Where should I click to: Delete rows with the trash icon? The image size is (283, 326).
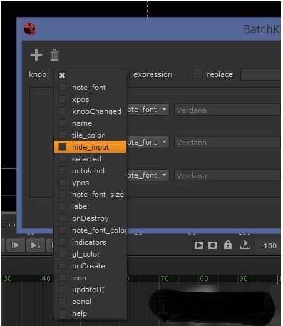click(54, 55)
